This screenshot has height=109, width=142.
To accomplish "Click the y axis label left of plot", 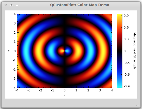I will tap(9, 51).
